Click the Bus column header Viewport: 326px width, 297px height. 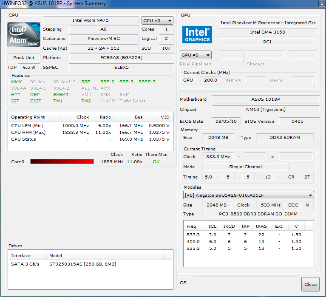click(129, 117)
